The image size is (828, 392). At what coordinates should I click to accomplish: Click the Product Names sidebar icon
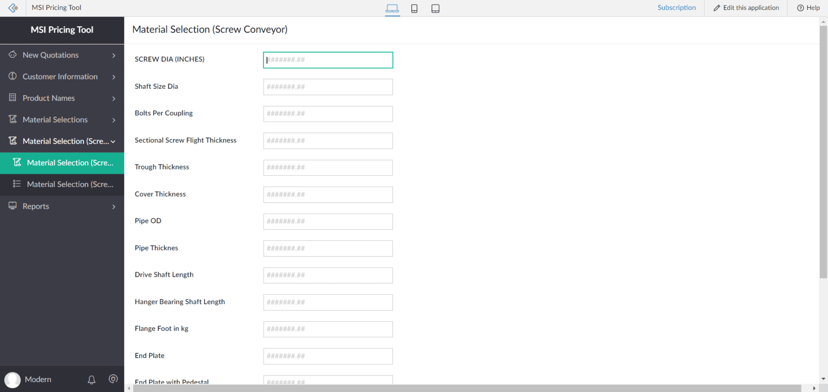pos(12,97)
